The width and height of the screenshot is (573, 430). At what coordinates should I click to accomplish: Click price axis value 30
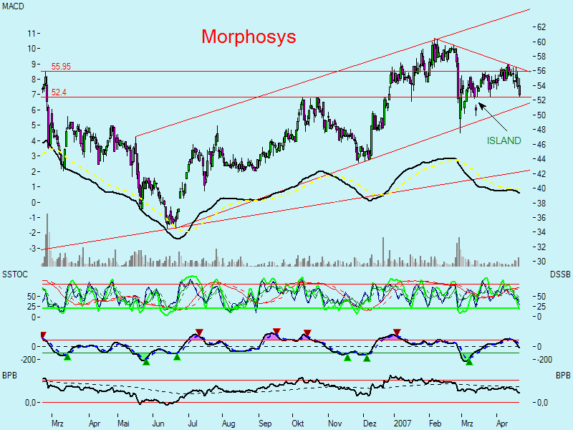[x=541, y=262]
